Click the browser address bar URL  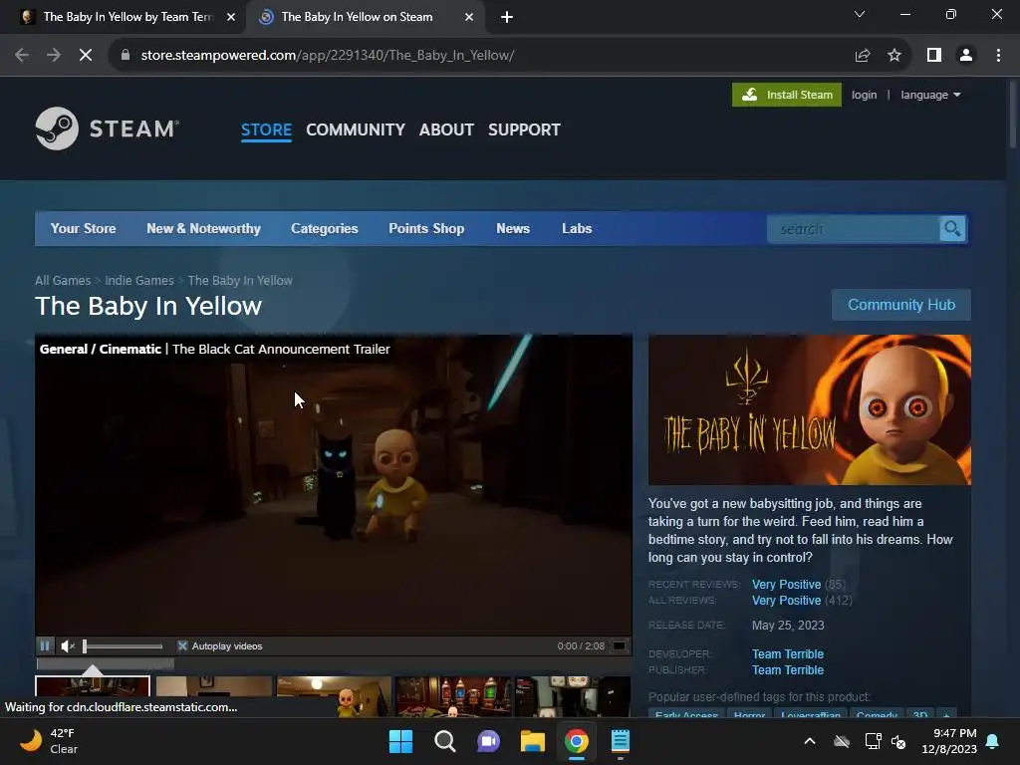[x=327, y=56]
